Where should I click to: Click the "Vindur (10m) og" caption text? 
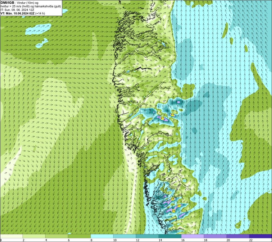coord(27,3)
